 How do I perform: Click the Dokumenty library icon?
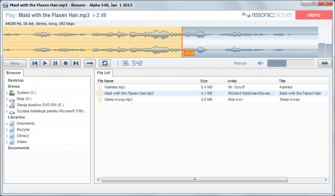pos(12,124)
